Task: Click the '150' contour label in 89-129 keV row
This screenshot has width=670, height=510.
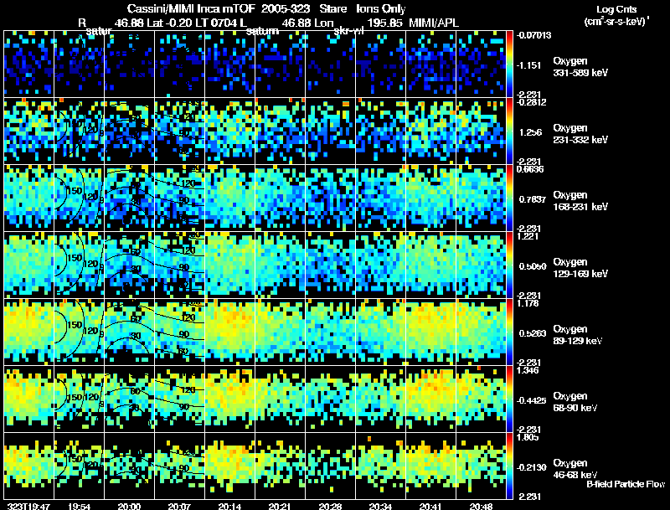Action: pyautogui.click(x=75, y=325)
